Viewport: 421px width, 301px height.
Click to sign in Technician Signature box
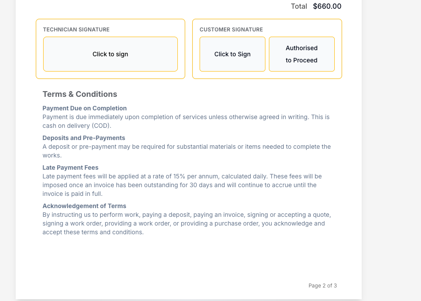(x=110, y=54)
